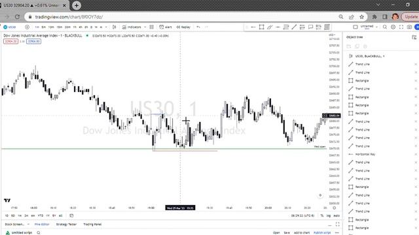
Task: Toggle percent scale
Action: point(322,215)
